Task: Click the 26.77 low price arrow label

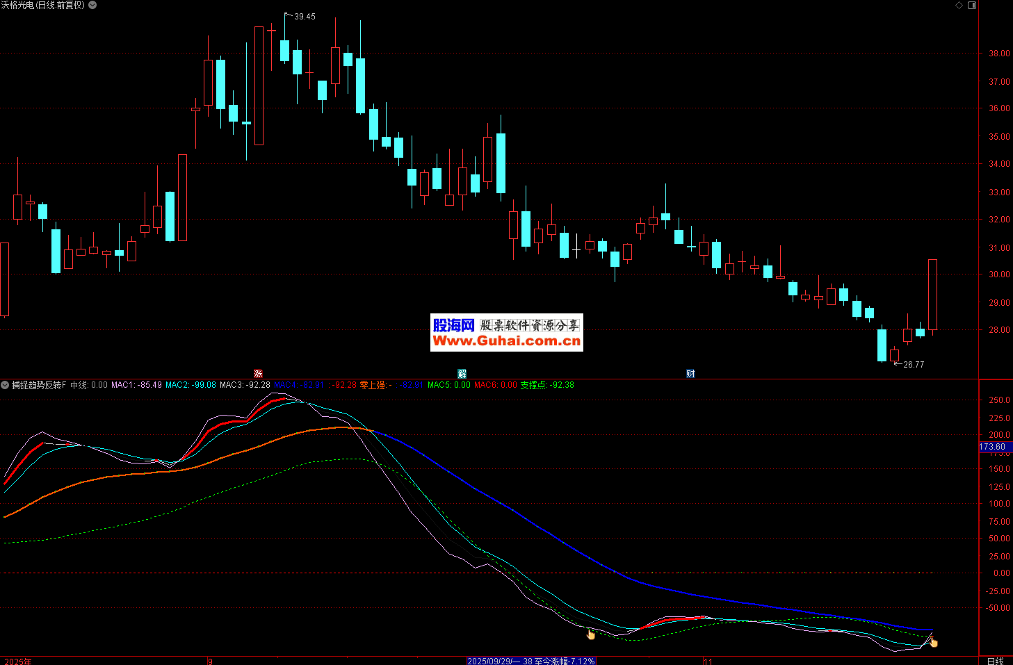Action: [912, 364]
